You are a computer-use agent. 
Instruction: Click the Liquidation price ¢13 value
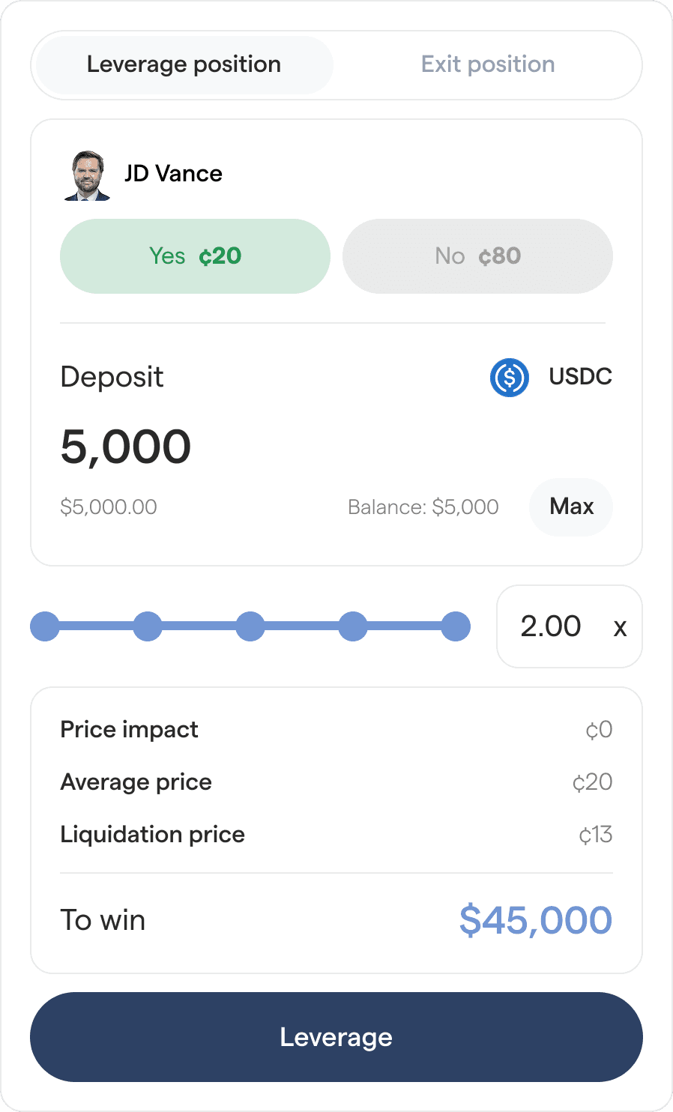596,835
